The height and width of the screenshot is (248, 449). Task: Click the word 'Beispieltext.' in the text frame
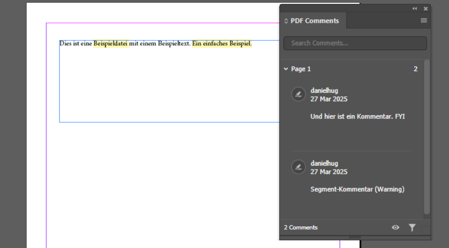[x=174, y=44]
